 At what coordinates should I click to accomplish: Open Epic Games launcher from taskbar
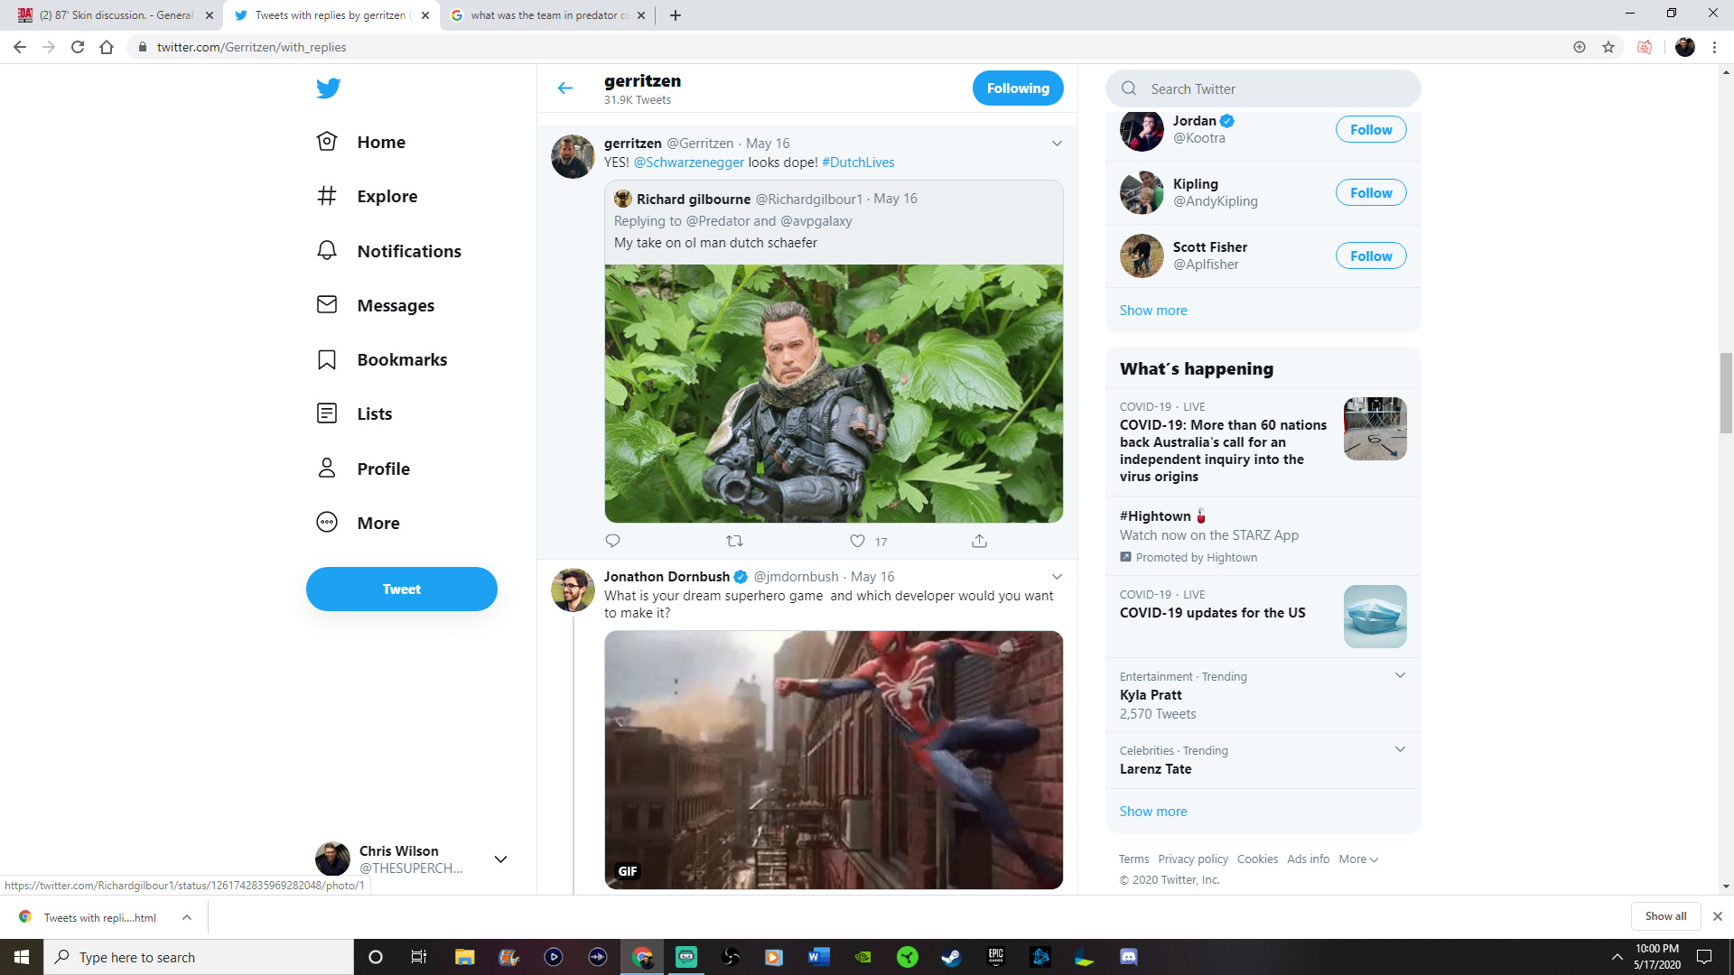point(995,957)
